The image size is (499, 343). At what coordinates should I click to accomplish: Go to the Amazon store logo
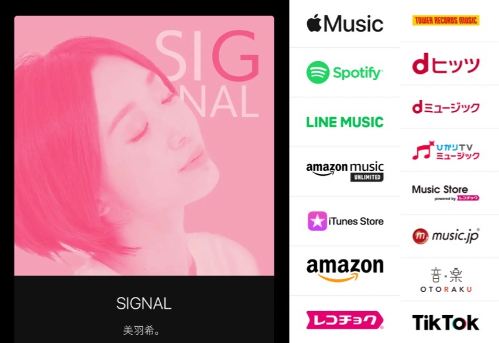(345, 270)
